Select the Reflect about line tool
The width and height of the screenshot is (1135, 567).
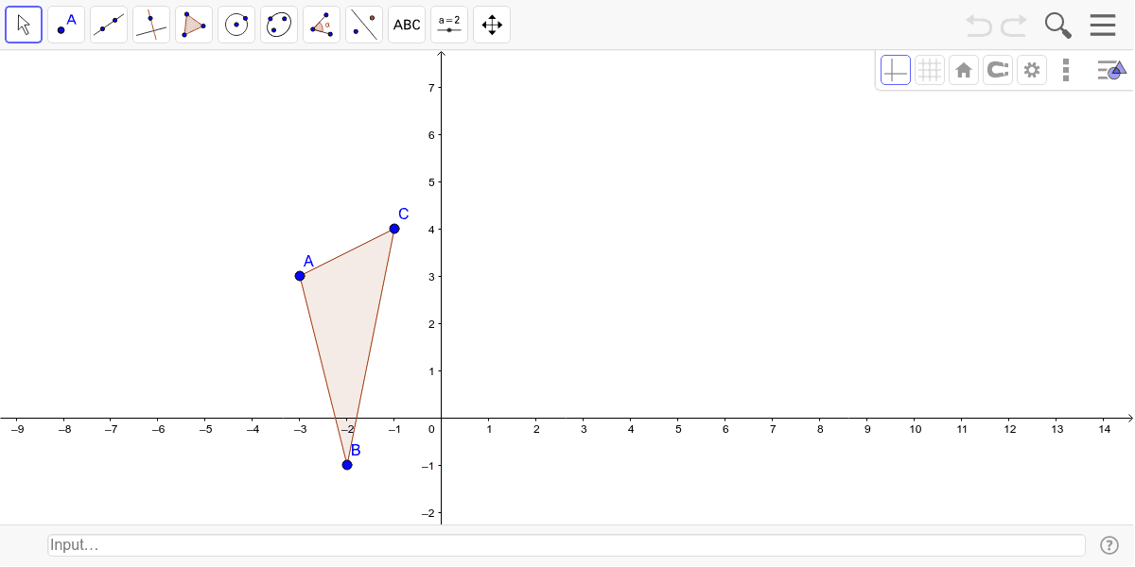[x=364, y=25]
